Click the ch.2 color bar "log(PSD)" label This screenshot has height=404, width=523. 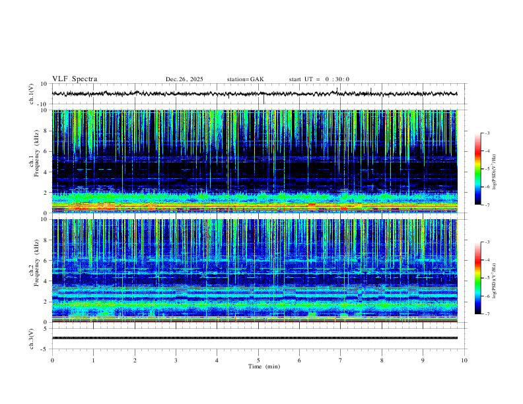pos(494,281)
